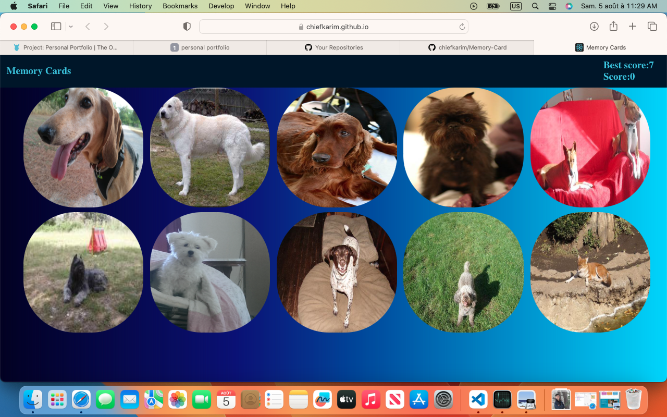Add a new tab with plus icon
This screenshot has width=667, height=417.
point(633,27)
